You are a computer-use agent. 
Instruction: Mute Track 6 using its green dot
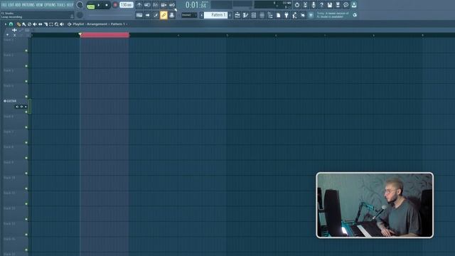pyautogui.click(x=26, y=127)
